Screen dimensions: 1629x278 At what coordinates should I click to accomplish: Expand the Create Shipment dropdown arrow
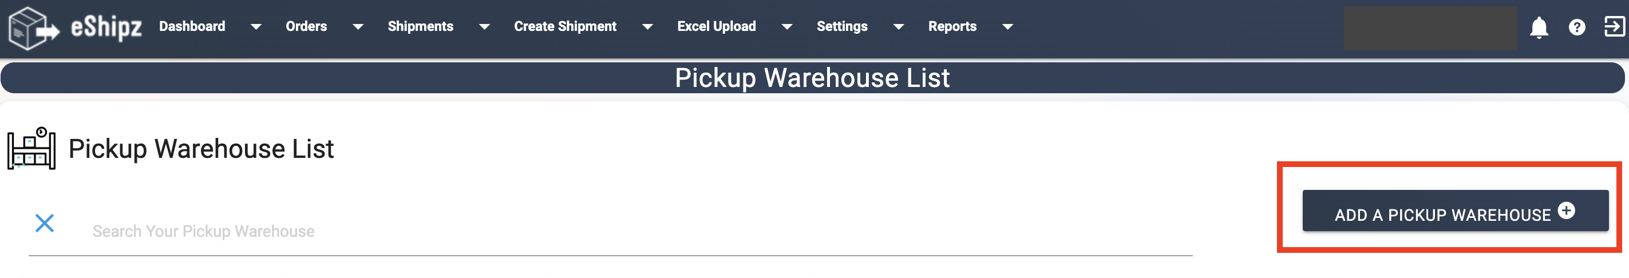(x=647, y=26)
